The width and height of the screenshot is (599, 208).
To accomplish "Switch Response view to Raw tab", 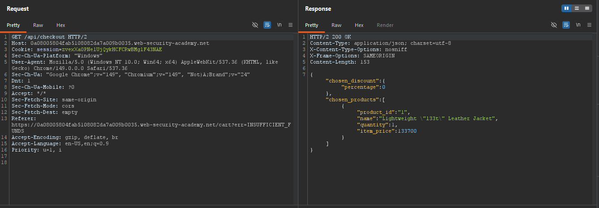I will tap(336, 26).
